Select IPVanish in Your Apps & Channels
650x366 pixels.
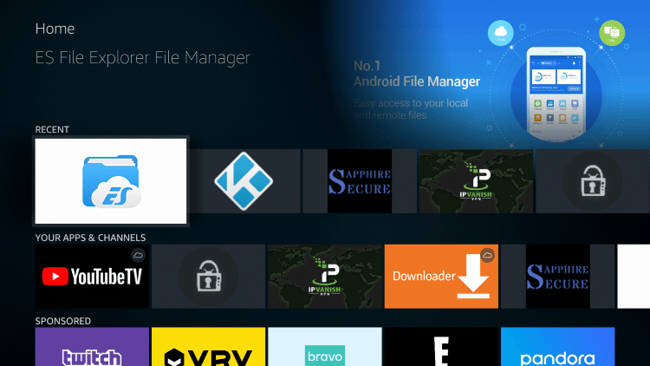(324, 276)
